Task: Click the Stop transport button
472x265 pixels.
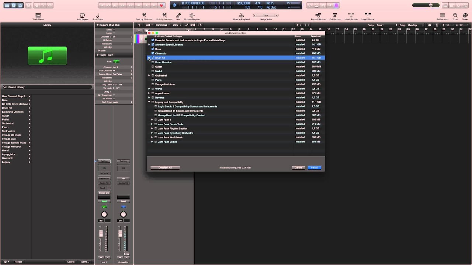Action: (x=139, y=6)
